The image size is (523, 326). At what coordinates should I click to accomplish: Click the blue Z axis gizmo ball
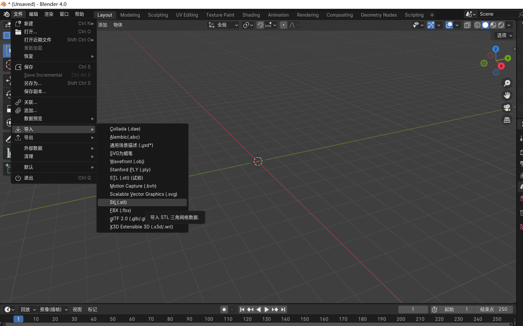click(496, 49)
